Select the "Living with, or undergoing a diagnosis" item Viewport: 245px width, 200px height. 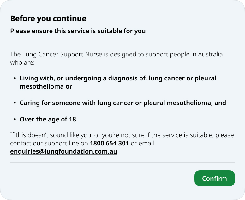118,78
